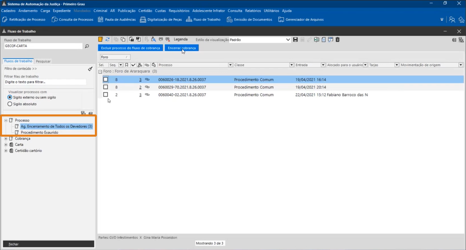Image resolution: width=466 pixels, height=250 pixels.
Task: Open the Classe column filter dropdown
Action: pos(291,65)
